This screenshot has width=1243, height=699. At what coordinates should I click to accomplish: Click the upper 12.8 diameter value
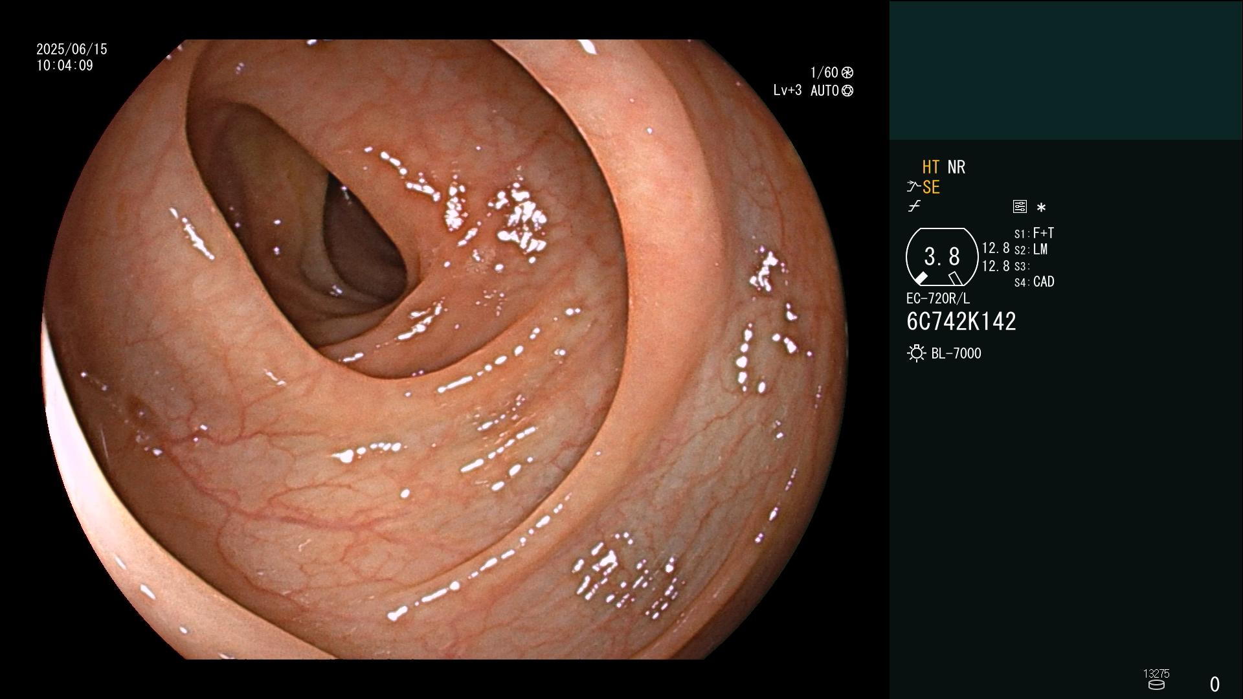[x=996, y=248]
